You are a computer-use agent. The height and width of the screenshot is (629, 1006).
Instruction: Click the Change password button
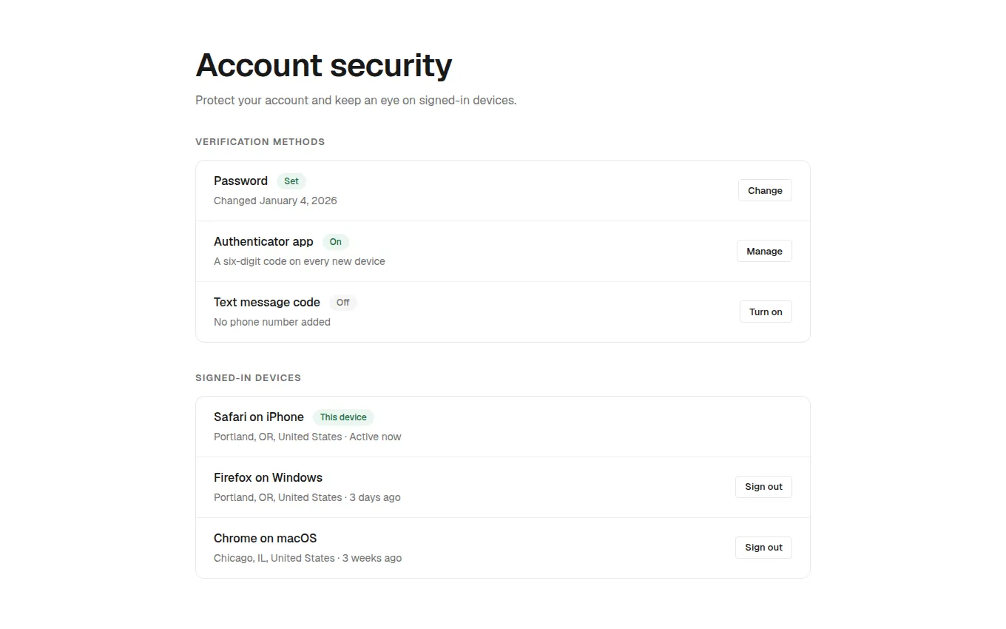pos(765,190)
